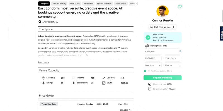This screenshot has height=111, width=223.
Task: Click the 27/02/2025 end date field
Action: click(173, 58)
